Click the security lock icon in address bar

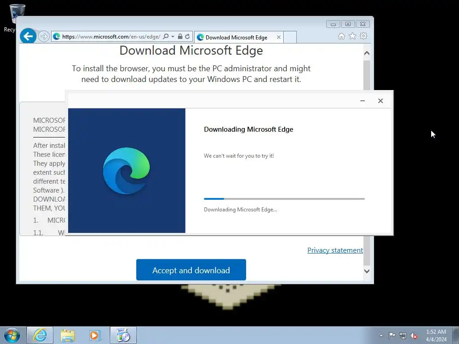[180, 37]
